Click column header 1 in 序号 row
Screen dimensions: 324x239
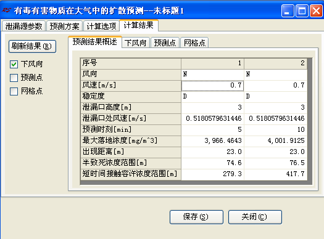(213, 63)
